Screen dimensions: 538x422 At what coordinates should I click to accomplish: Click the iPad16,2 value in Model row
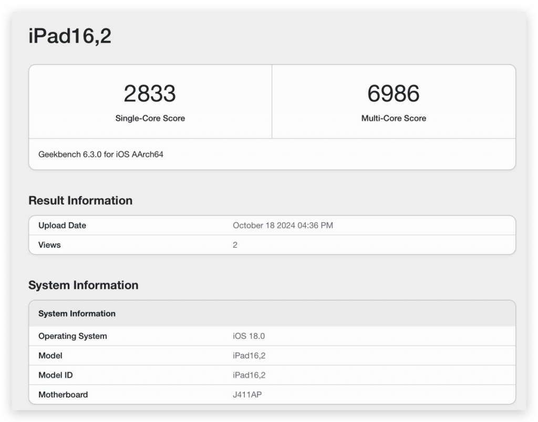249,356
